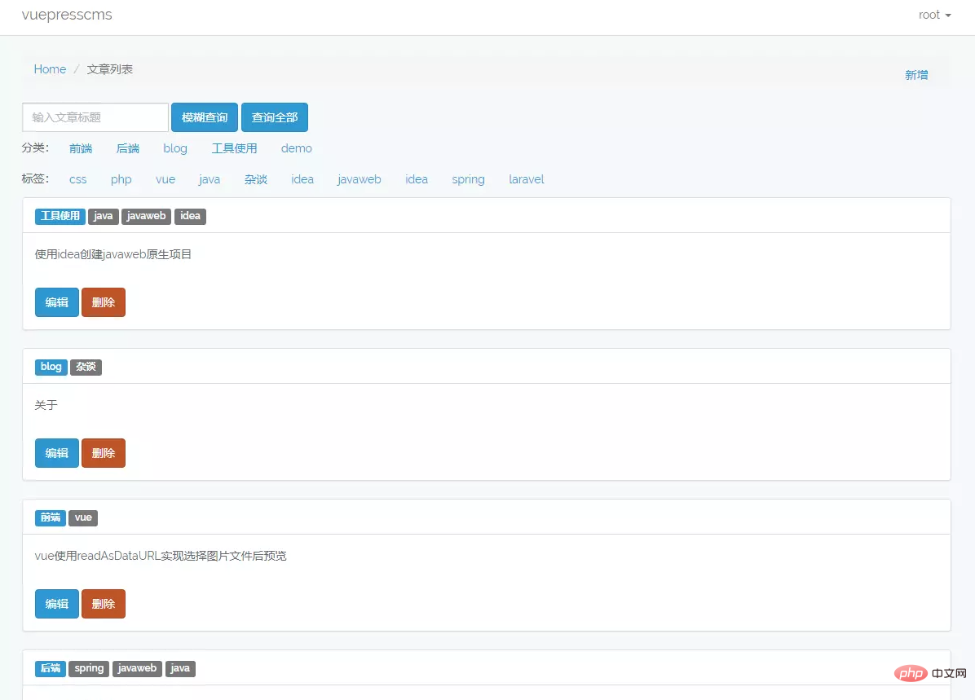Delete the 关于 article
The width and height of the screenshot is (975, 700).
tap(104, 453)
